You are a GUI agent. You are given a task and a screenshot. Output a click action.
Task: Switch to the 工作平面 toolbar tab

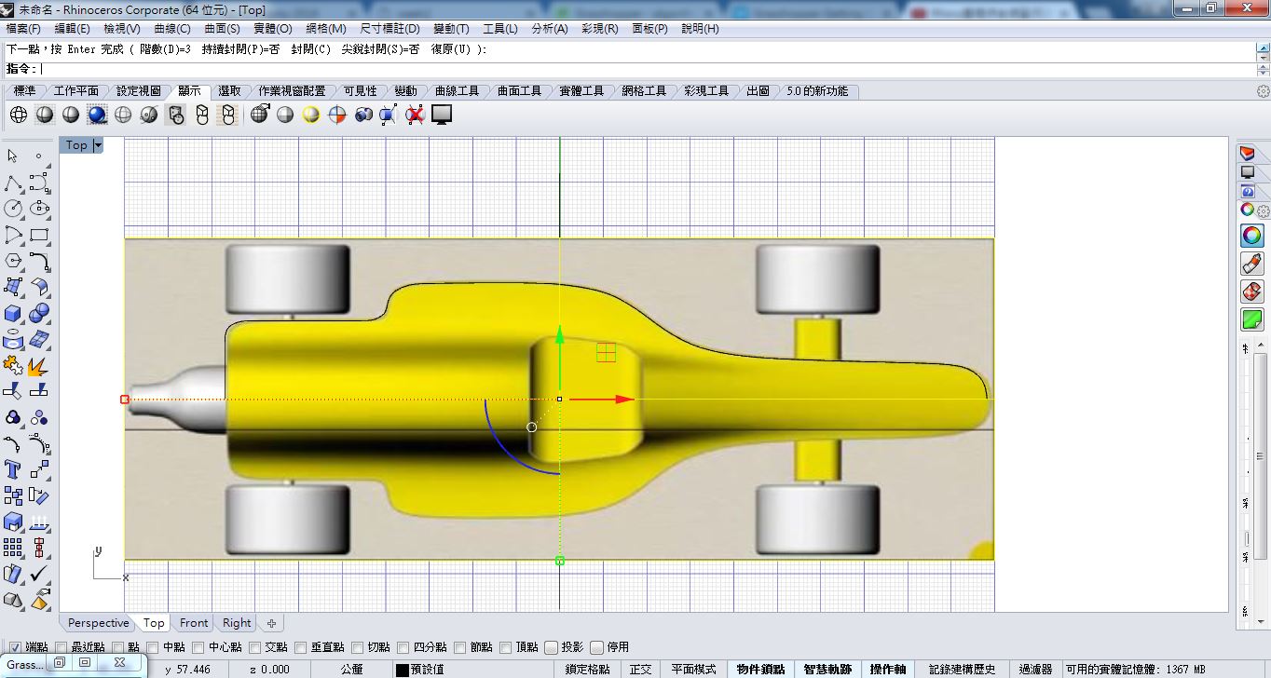(x=76, y=91)
